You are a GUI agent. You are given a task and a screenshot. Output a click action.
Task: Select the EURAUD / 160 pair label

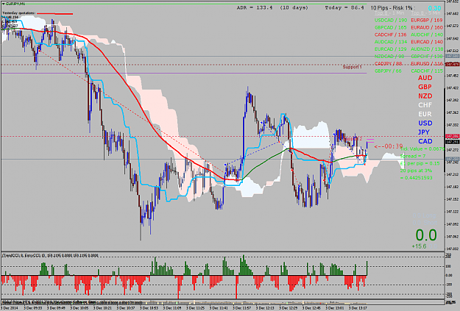click(x=427, y=27)
